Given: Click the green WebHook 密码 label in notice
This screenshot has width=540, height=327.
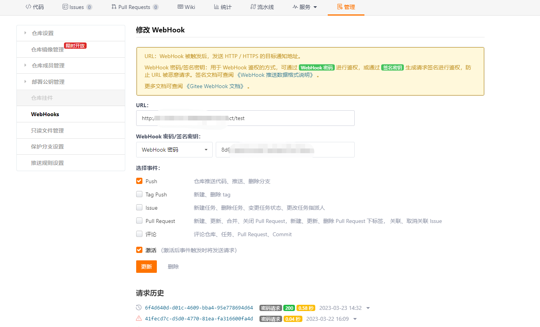Looking at the screenshot, I should tap(317, 67).
